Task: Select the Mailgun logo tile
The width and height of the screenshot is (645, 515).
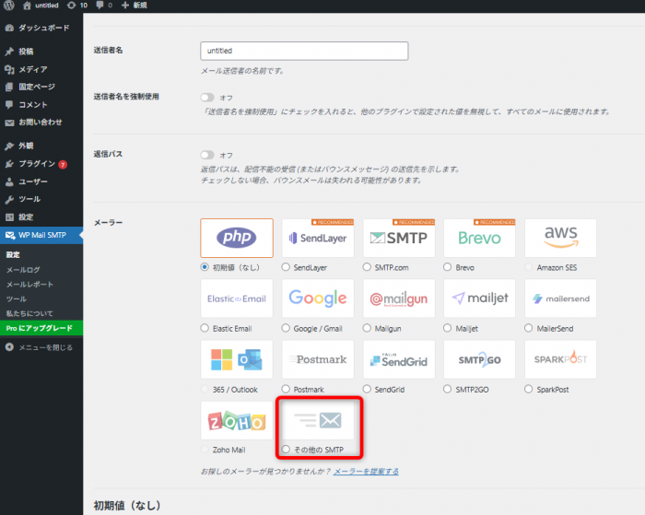Action: 398,298
